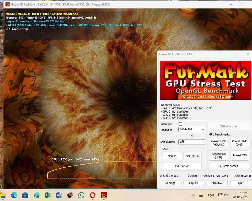Open Microsoft Store taskbar icon
252x201 pixels.
[x=25, y=195]
